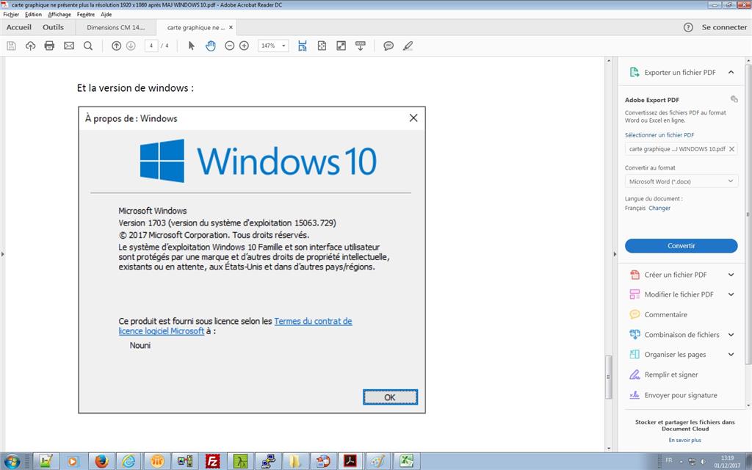752x470 pixels.
Task: Click the Changer language link
Action: coord(659,208)
